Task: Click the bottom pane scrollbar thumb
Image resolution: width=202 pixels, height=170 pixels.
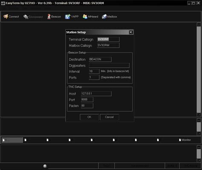Action: click(199, 154)
